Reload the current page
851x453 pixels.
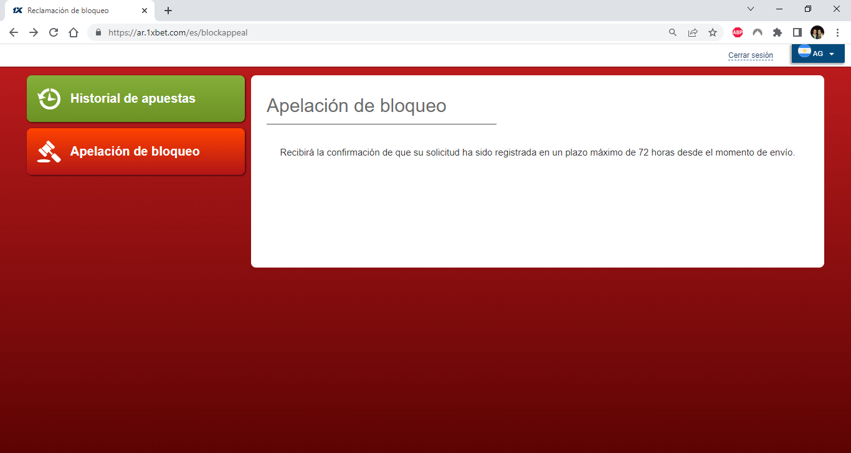(x=54, y=32)
